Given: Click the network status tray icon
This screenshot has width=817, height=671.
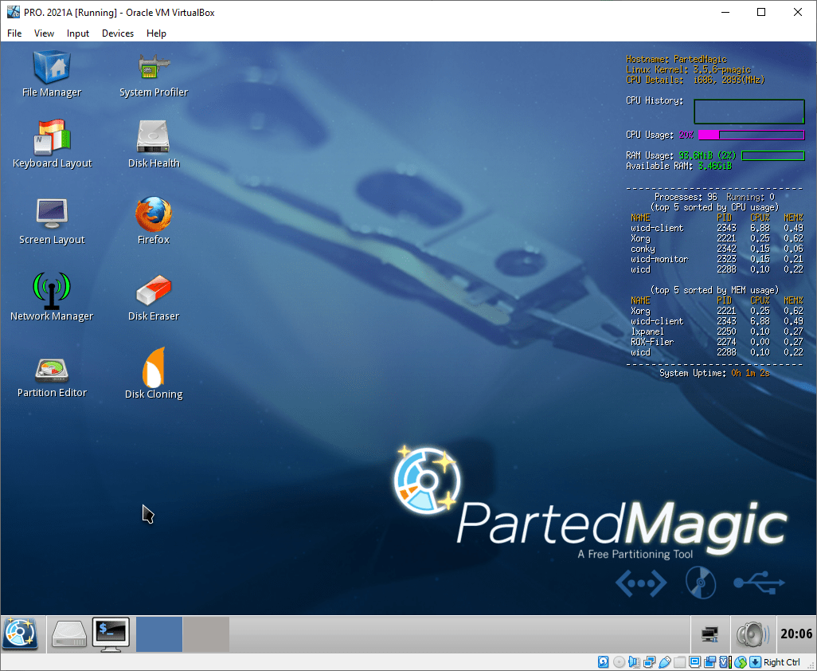Looking at the screenshot, I should tap(709, 634).
